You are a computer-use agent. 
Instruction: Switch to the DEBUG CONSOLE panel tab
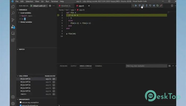[86, 66]
